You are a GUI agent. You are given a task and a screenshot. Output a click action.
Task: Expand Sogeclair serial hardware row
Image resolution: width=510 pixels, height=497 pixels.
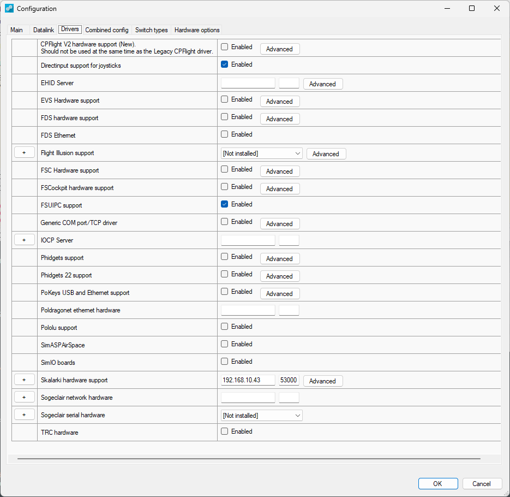(25, 415)
